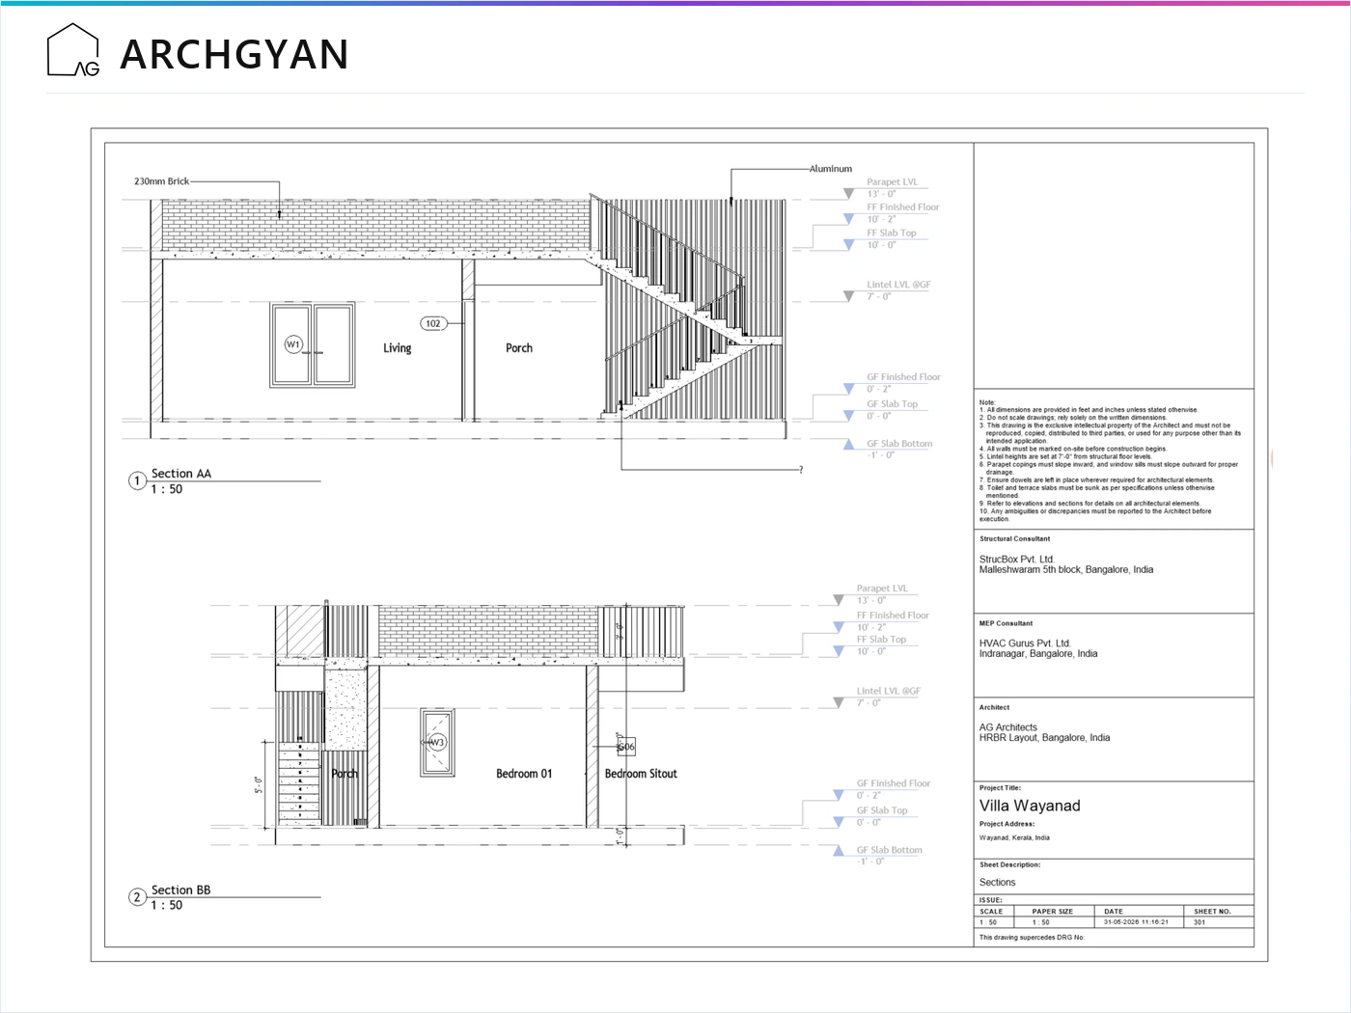Screen dimensions: 1351x1013
Task: Click the "Sections" sheet description
Action: tap(998, 883)
